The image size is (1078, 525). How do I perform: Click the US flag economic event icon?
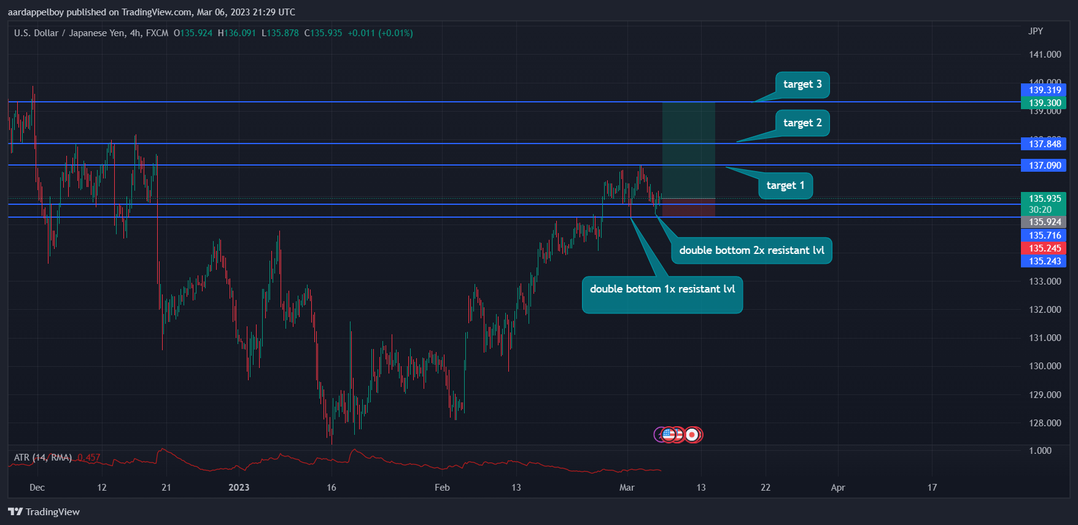[669, 435]
